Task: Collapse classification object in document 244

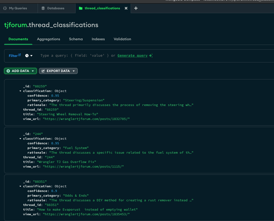Action: click(21, 139)
